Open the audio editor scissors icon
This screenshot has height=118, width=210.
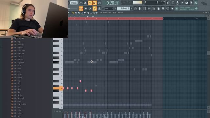173,3
